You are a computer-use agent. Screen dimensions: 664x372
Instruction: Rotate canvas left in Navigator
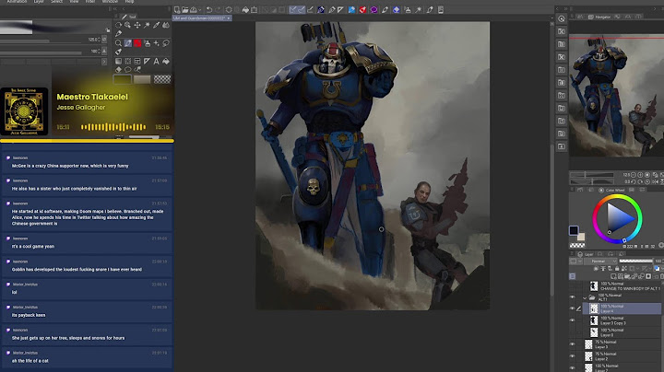tap(633, 181)
